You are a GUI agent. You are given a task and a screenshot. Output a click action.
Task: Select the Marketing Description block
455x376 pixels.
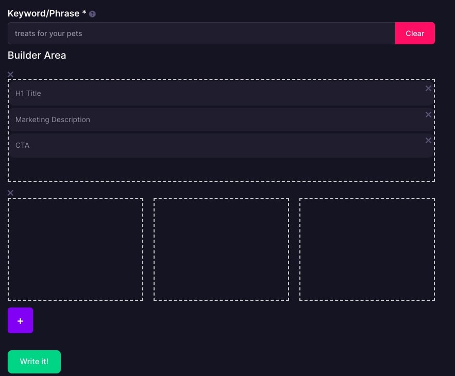[221, 119]
